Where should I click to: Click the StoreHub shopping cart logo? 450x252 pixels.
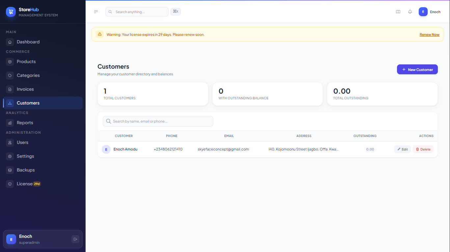(11, 12)
